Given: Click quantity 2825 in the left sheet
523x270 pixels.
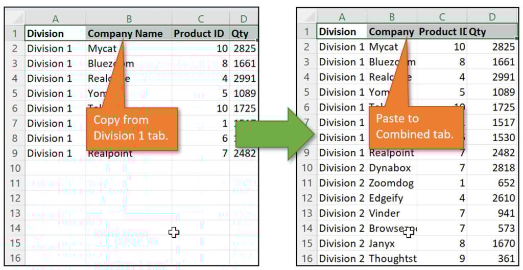Looking at the screenshot, I should [x=244, y=49].
